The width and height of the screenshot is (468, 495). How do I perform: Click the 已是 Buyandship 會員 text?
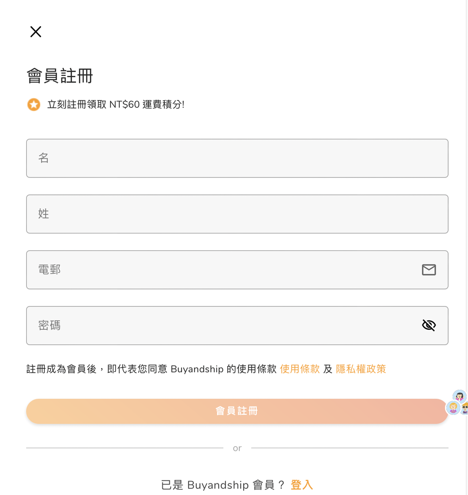pos(223,485)
